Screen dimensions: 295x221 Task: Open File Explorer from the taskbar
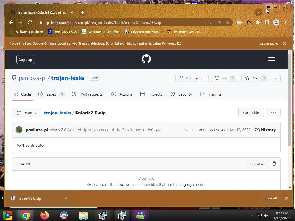[x=83, y=215]
